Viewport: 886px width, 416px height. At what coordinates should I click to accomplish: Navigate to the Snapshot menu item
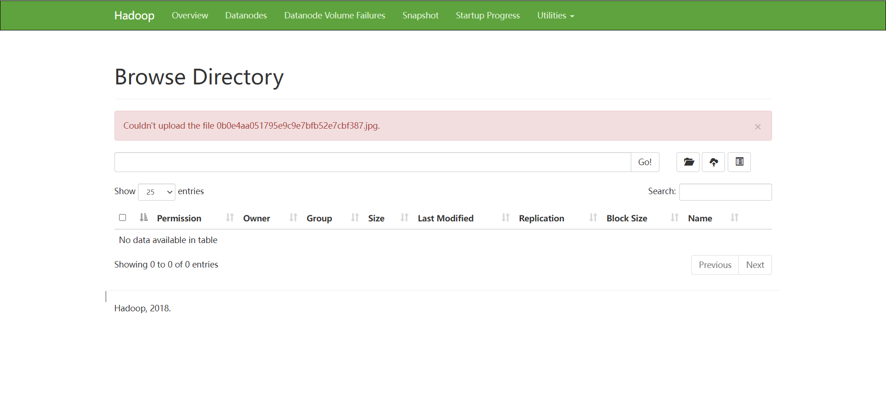(x=420, y=15)
